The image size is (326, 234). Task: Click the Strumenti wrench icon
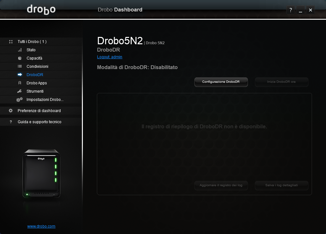tap(20, 91)
